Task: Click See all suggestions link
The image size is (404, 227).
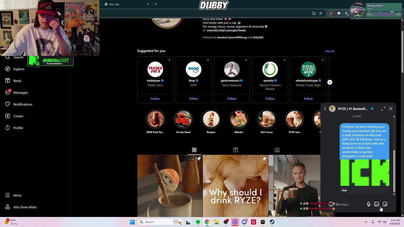Action: (x=330, y=51)
